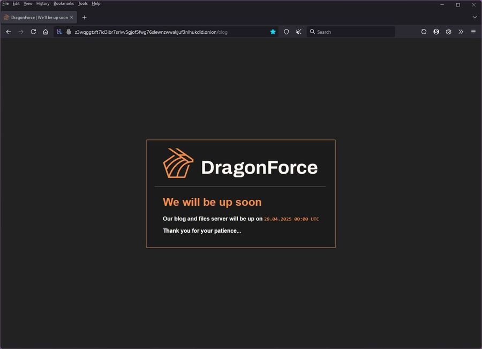
Task: Expand more tools overflow chevron
Action: click(461, 32)
